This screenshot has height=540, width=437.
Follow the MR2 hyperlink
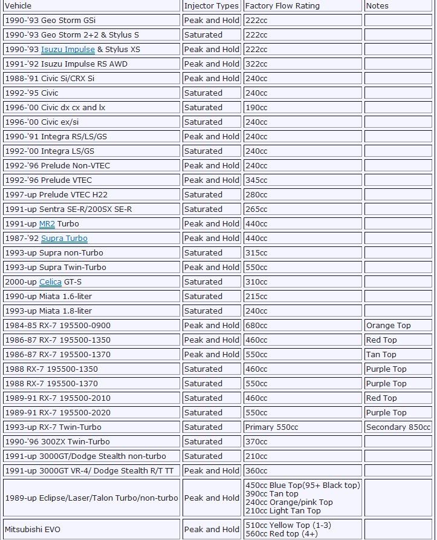[x=47, y=223]
